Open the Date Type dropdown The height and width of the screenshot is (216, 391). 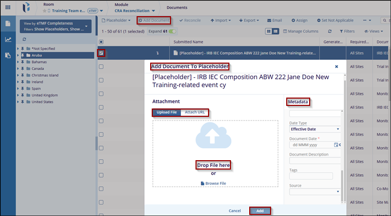[314, 129]
